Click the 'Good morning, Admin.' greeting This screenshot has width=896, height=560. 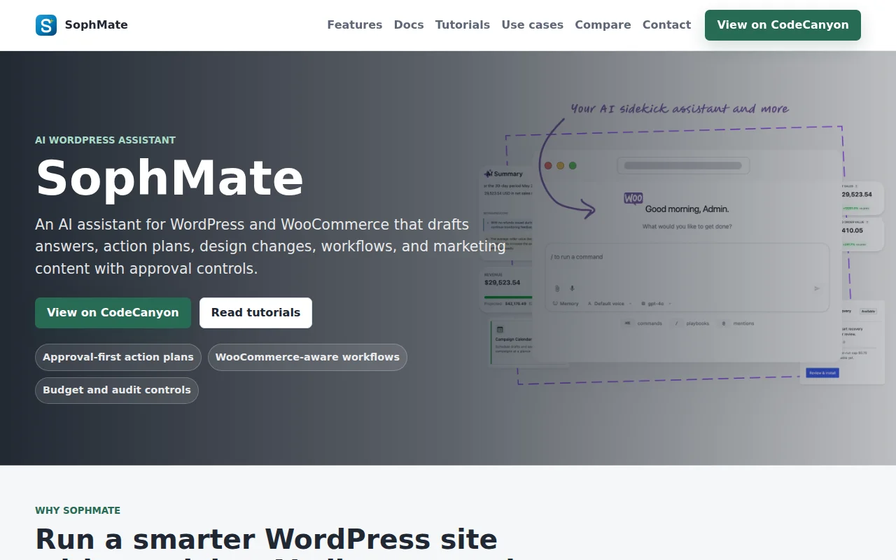[687, 209]
